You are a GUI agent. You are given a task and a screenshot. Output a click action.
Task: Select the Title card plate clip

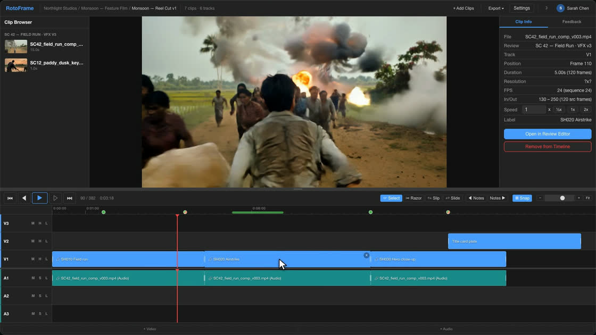(514, 241)
